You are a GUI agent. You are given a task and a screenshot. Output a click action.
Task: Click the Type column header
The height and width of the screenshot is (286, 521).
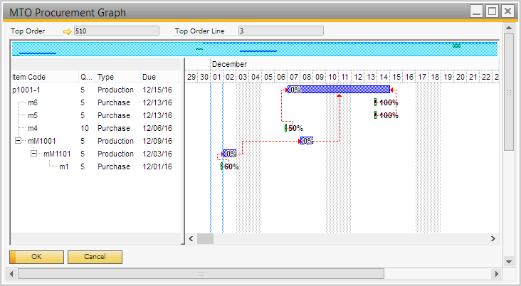tap(105, 77)
